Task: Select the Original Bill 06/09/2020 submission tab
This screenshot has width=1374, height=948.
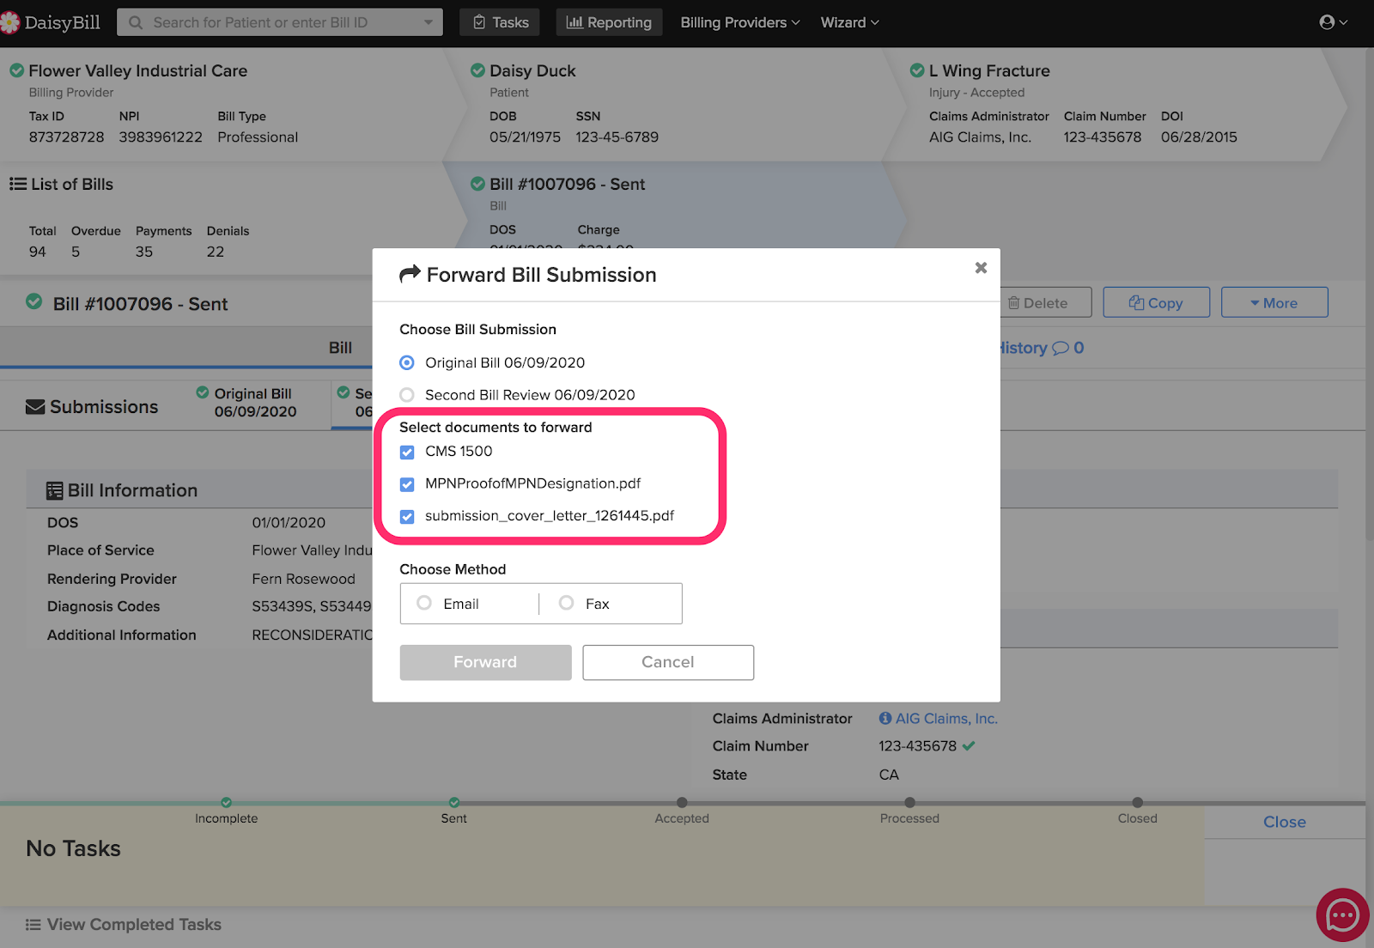Action: 246,403
